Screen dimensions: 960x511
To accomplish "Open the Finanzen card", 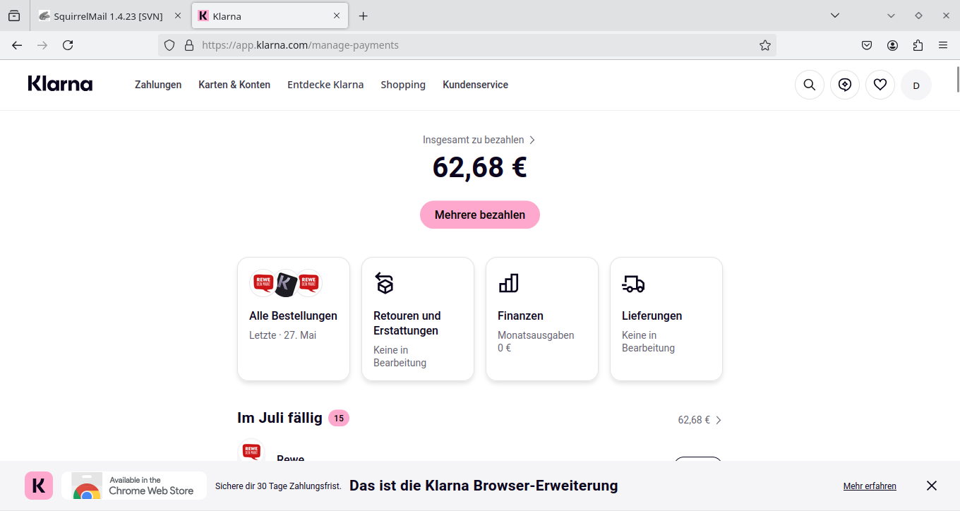I will (542, 318).
